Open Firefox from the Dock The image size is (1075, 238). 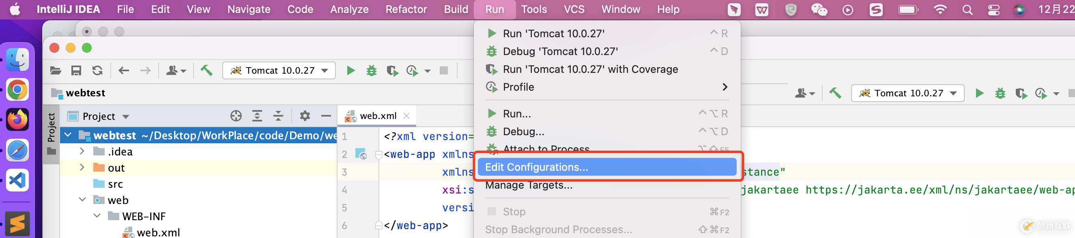tap(17, 120)
